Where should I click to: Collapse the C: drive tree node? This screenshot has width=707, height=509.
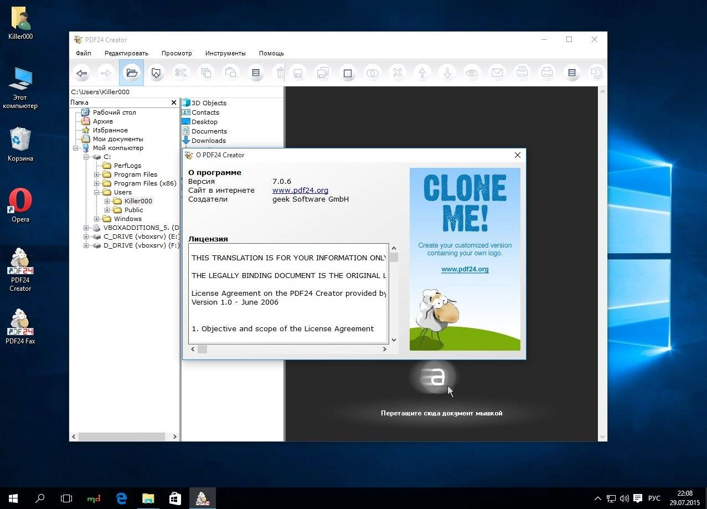point(86,157)
